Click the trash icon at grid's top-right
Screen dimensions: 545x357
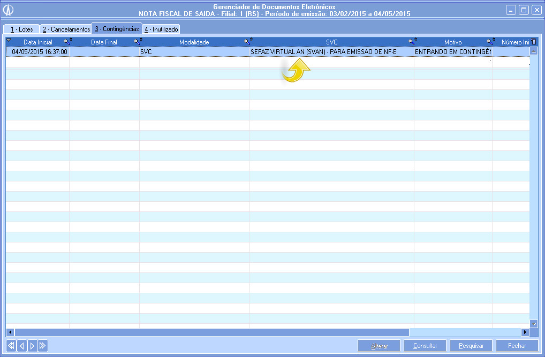[533, 41]
